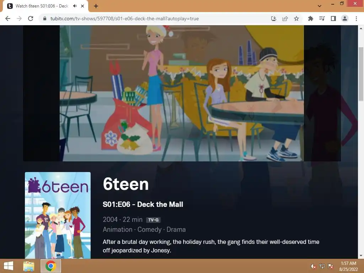Toggle the Chrome side panel
Screen dimensions: 364x273
pyautogui.click(x=333, y=18)
